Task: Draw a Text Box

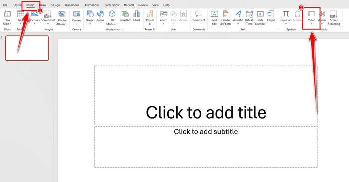Action: click(214, 18)
